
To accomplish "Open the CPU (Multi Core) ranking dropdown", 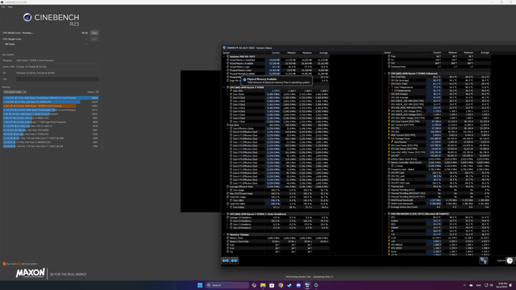I will (15, 92).
